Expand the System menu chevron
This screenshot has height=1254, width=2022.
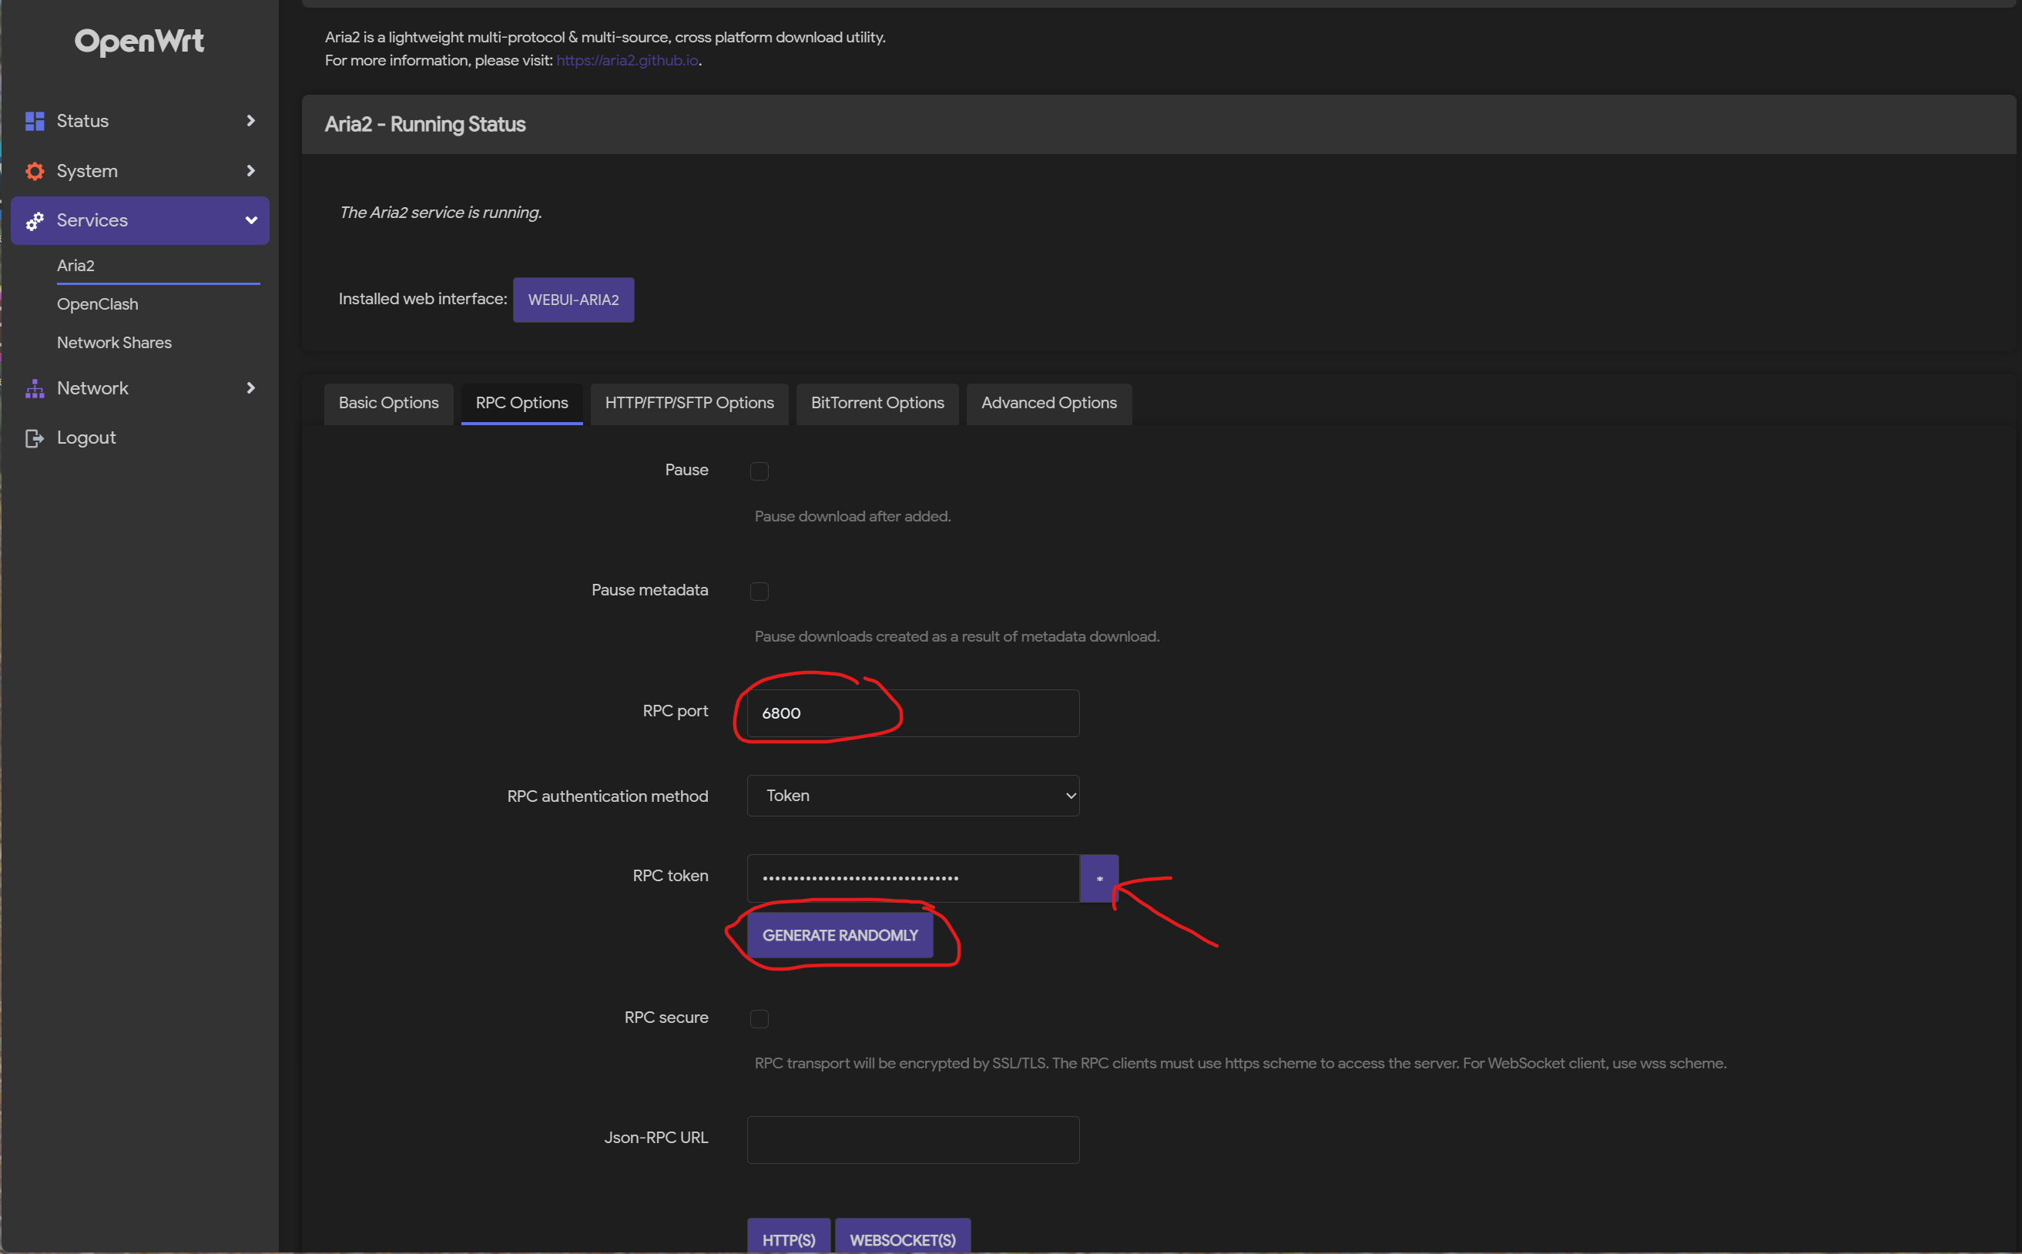pyautogui.click(x=250, y=171)
